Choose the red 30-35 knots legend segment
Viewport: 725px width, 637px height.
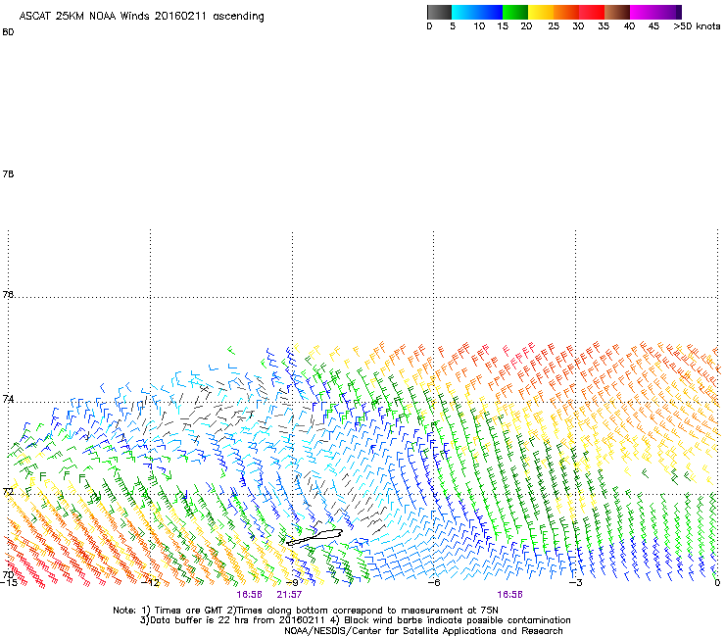(592, 12)
